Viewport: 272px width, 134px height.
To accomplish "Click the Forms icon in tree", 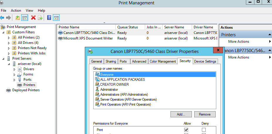I will click(x=20, y=74).
